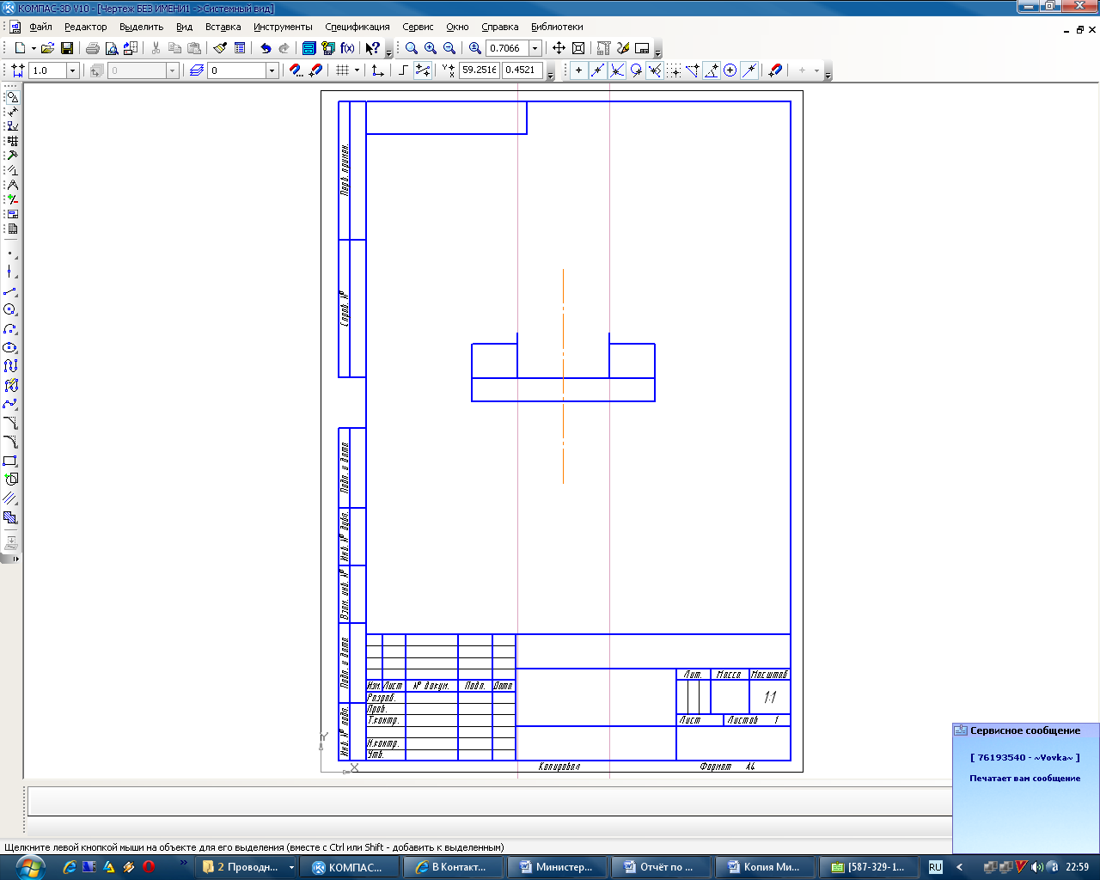This screenshot has width=1100, height=880.
Task: Toggle the midpoint snap
Action: click(x=597, y=70)
